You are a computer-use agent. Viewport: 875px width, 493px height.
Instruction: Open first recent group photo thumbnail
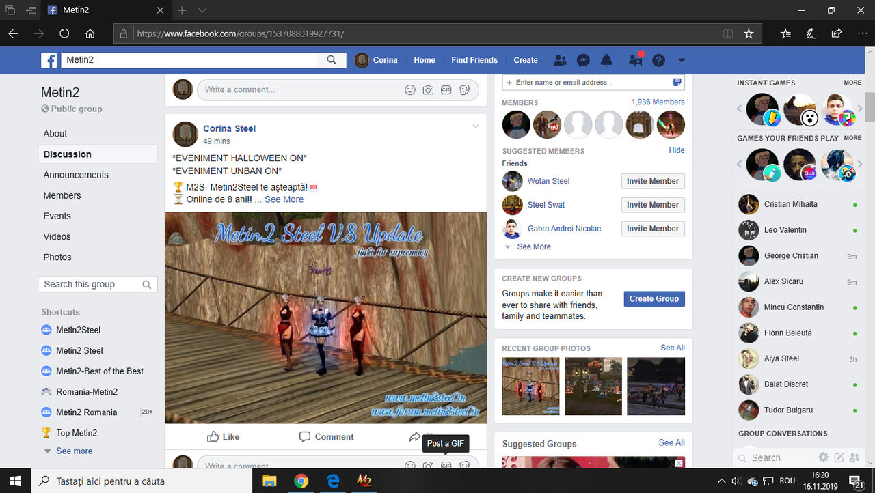point(530,386)
